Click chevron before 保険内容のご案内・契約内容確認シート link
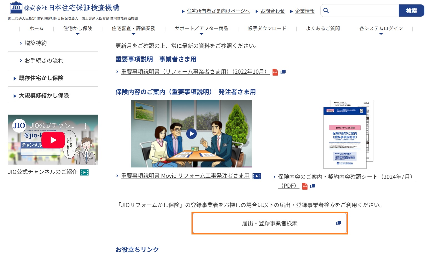 pos(274,177)
